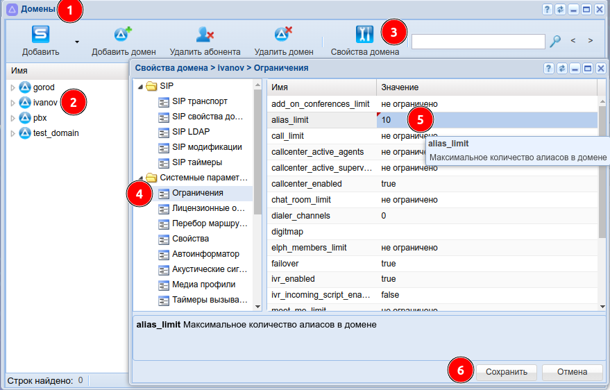Click help icon in Свойства домена dialog
This screenshot has height=390, width=610.
tap(548, 68)
